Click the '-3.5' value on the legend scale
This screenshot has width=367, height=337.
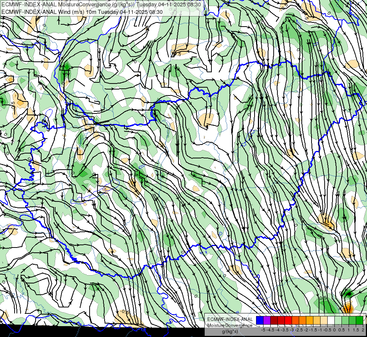point(285,330)
